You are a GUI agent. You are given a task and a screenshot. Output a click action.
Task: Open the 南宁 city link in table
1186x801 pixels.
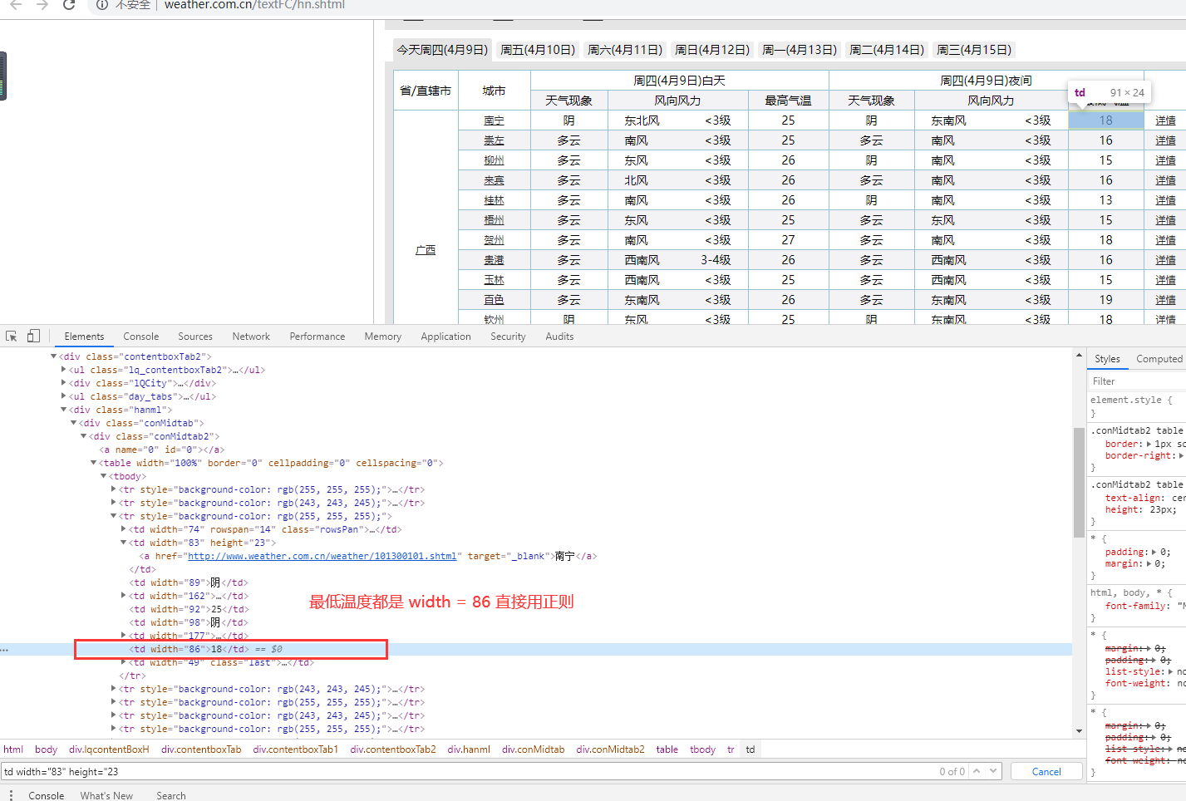(494, 120)
